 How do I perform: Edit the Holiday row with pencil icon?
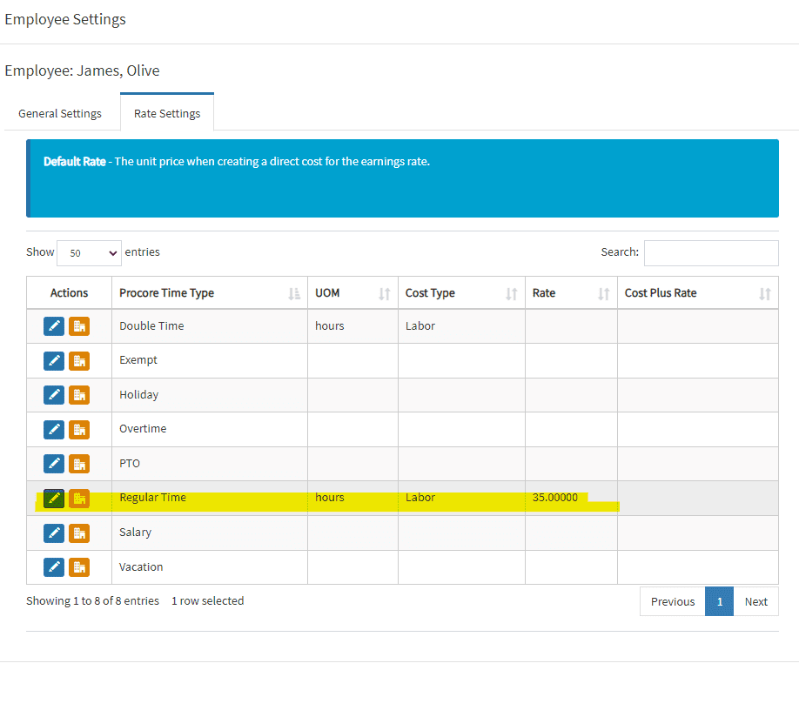(x=54, y=395)
